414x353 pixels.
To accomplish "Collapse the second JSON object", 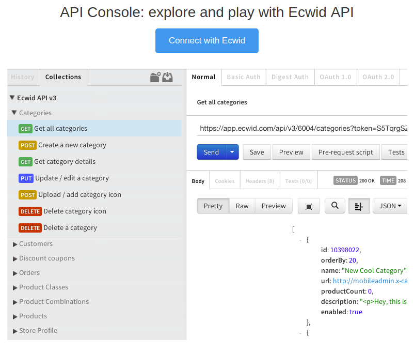I will [x=300, y=333].
